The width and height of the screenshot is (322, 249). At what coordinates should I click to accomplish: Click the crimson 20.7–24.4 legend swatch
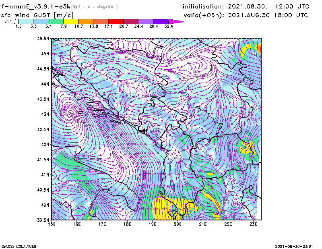[x=131, y=21]
